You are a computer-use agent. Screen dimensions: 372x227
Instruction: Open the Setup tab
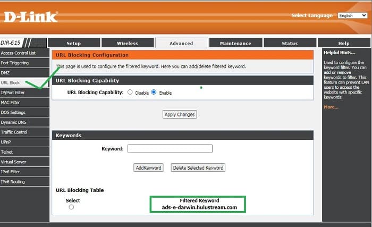pos(74,43)
